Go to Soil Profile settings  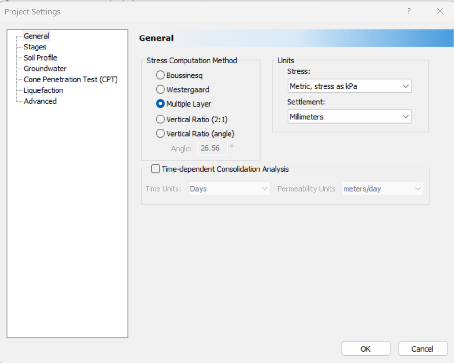tap(40, 58)
